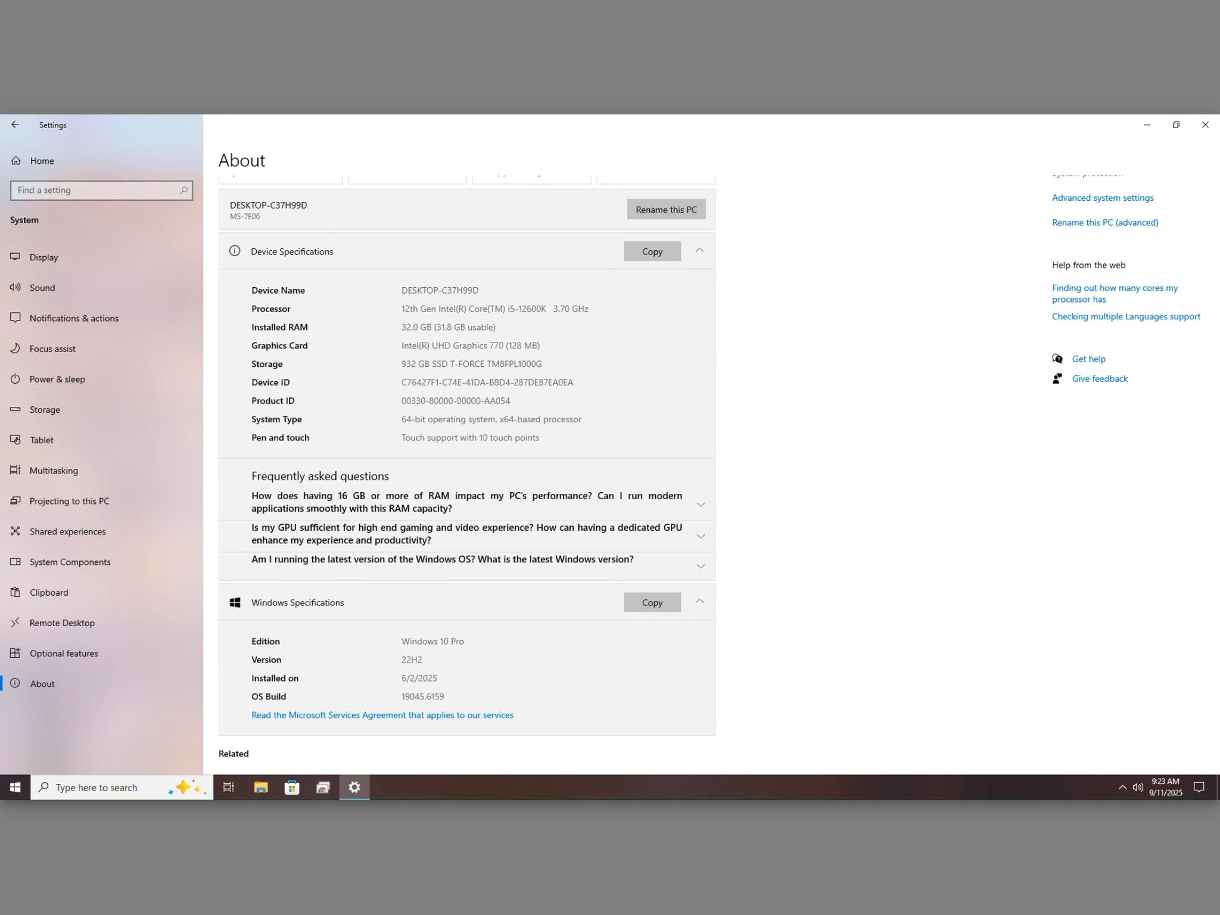Open Sound settings

(x=42, y=288)
